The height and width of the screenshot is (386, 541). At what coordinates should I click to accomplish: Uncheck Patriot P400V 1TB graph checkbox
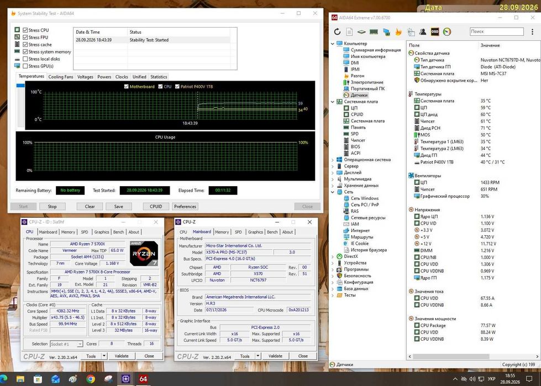(x=177, y=87)
